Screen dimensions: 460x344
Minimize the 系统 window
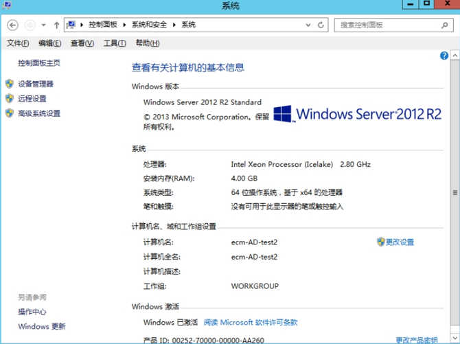(410, 4)
